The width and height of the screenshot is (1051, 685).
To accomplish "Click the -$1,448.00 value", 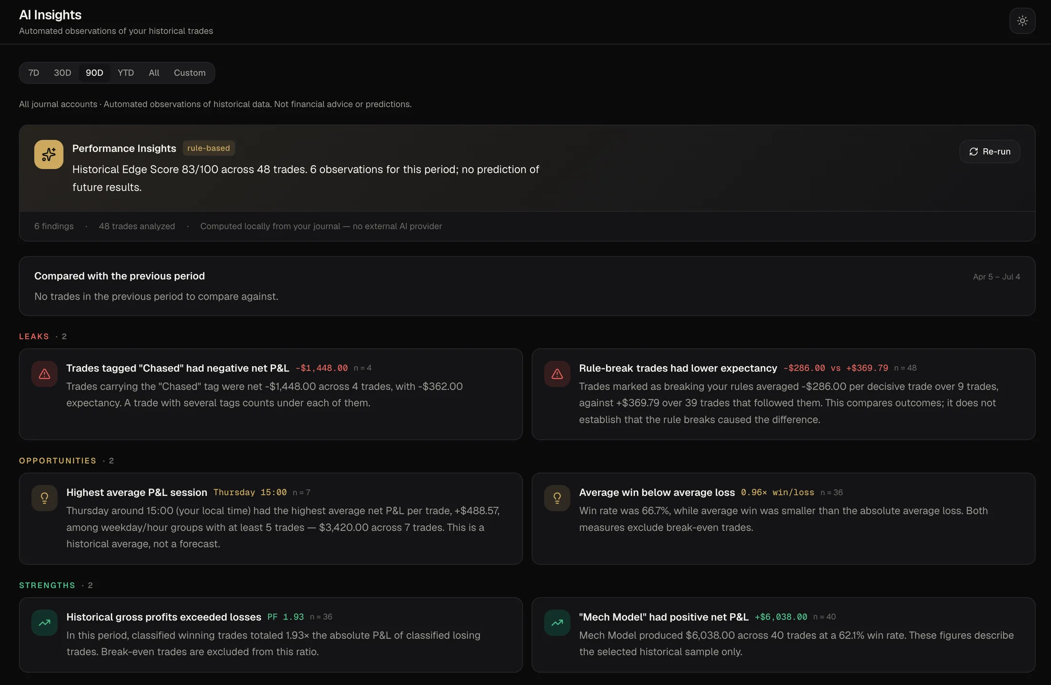I will tap(322, 368).
